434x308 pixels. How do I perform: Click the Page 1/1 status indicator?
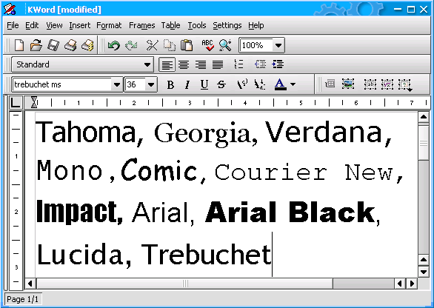(x=23, y=299)
